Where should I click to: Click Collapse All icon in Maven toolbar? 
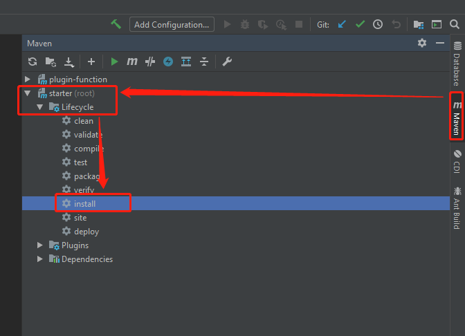point(204,62)
